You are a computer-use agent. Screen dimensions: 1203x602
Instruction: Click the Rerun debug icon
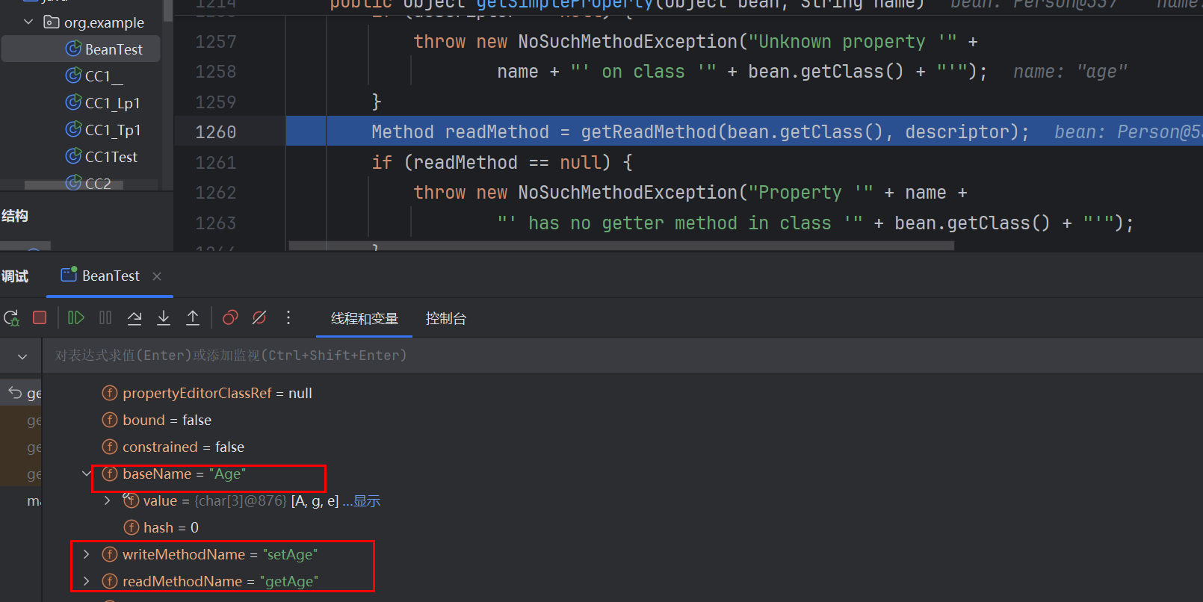pos(11,318)
